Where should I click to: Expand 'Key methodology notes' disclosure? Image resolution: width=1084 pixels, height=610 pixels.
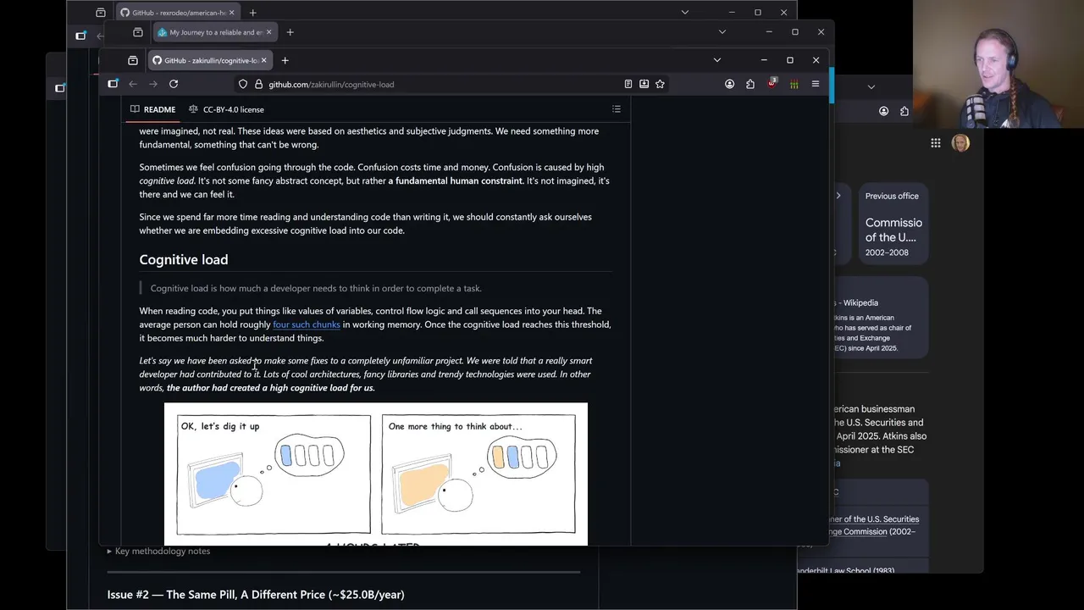point(158,551)
